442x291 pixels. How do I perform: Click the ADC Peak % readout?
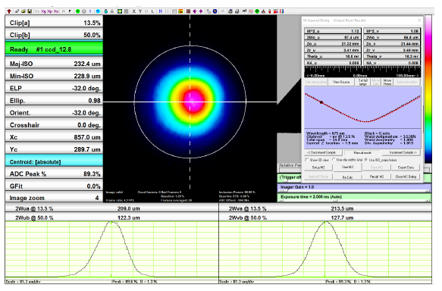pyautogui.click(x=54, y=174)
